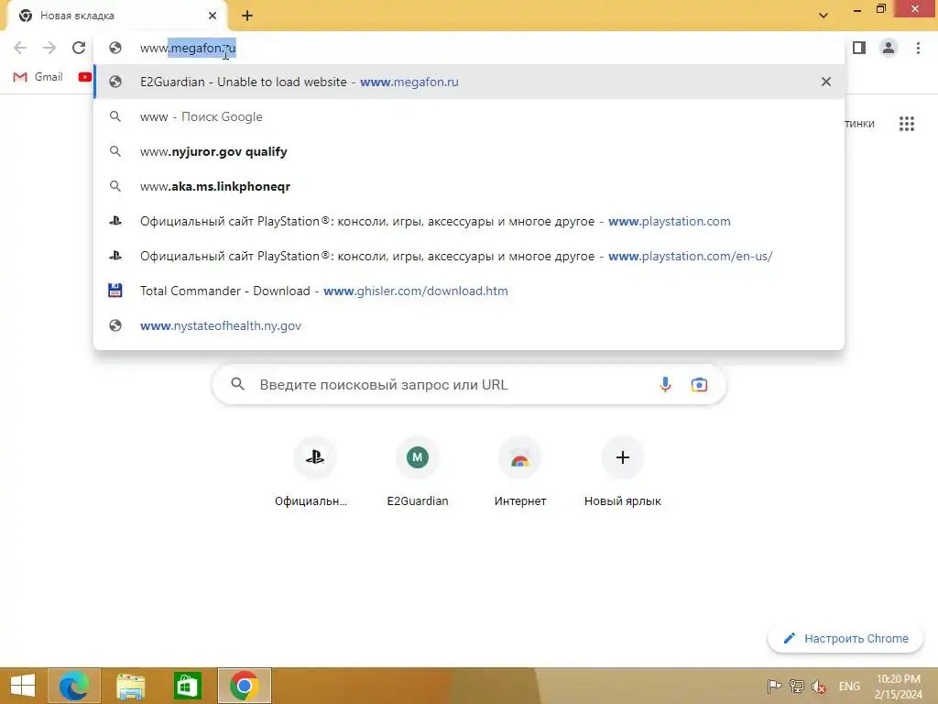Viewport: 938px width, 704px height.
Task: Reload the page with the refresh icon
Action: [79, 48]
